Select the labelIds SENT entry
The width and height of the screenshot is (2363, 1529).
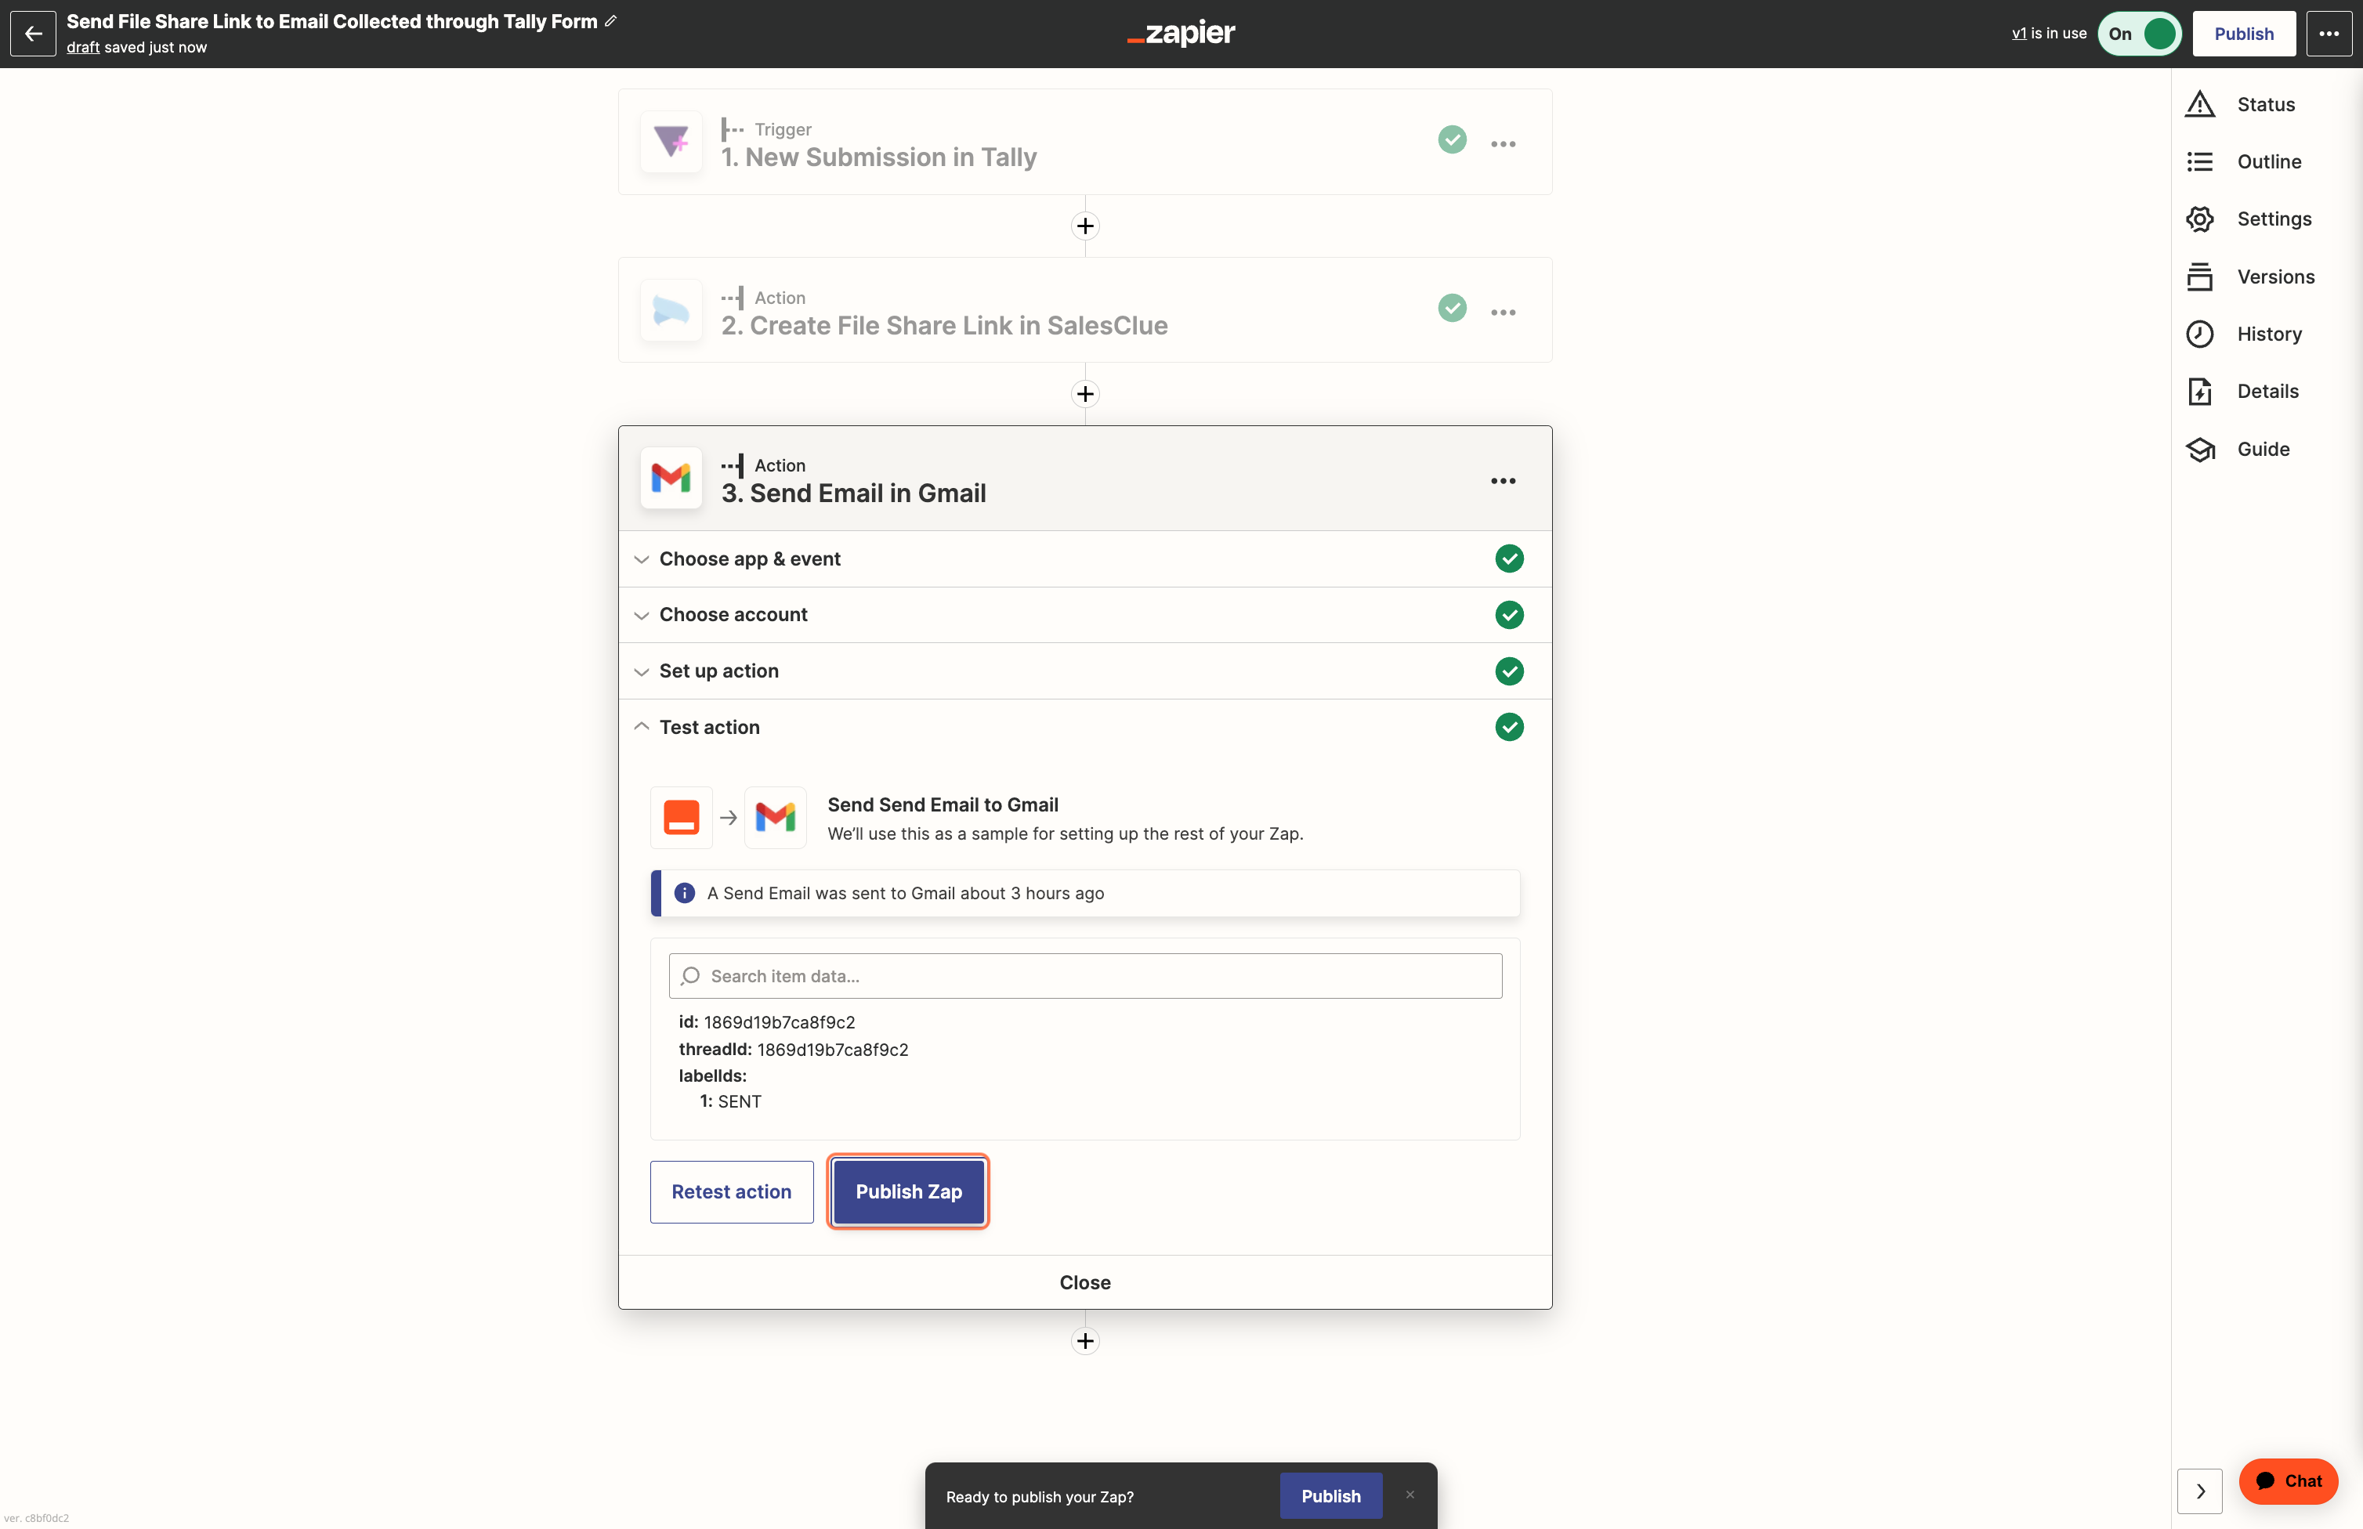[x=731, y=1101]
